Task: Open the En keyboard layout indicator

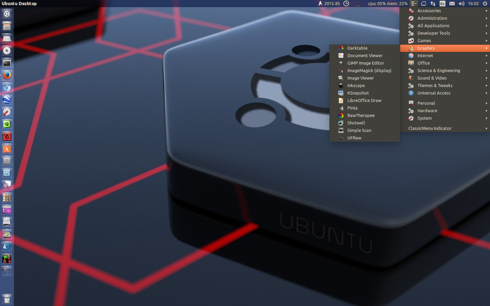Action: click(x=442, y=3)
